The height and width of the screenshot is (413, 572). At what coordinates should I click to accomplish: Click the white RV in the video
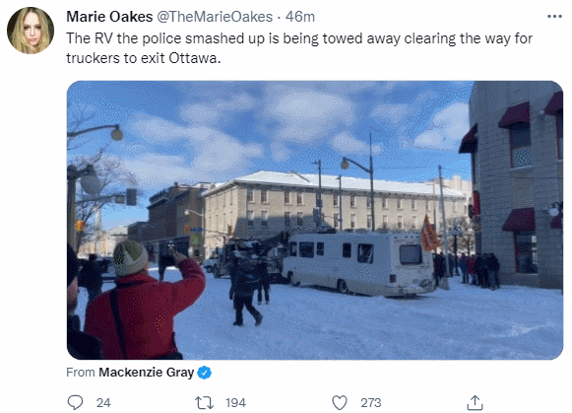pyautogui.click(x=359, y=263)
